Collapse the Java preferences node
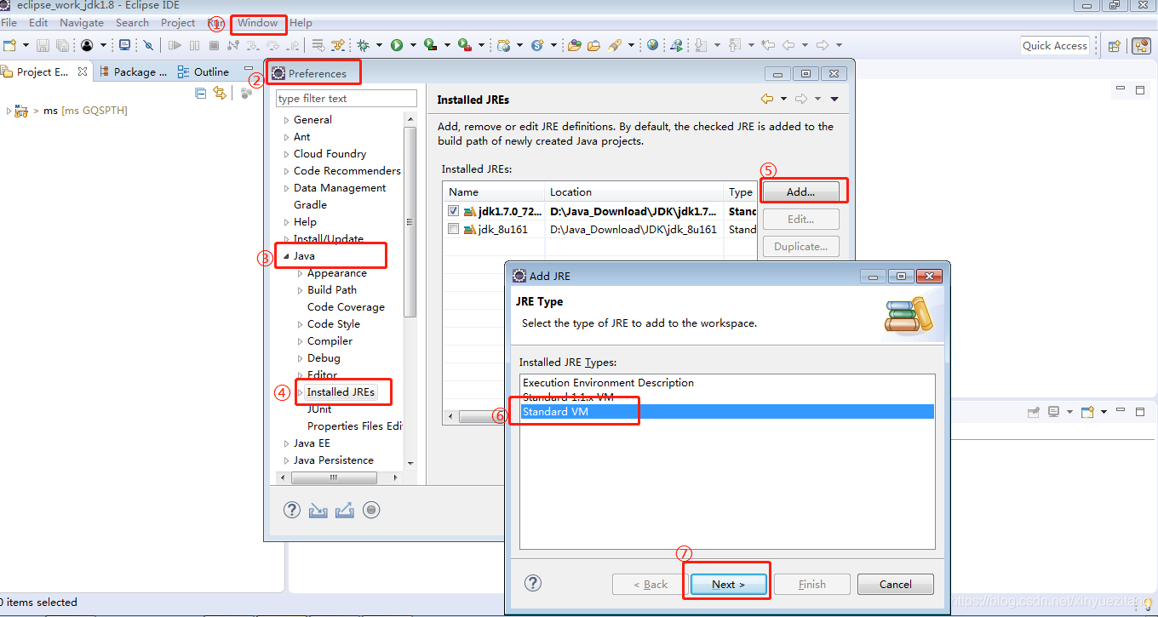The image size is (1158, 617). [286, 256]
